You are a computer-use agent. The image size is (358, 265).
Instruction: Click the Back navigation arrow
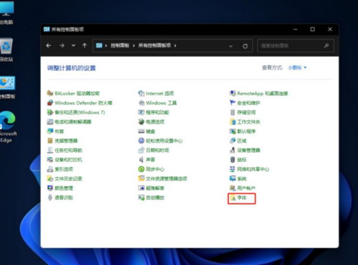49,45
